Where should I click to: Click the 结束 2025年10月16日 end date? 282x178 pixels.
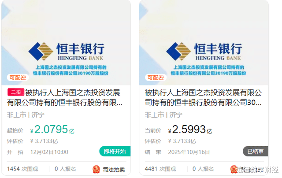point(177,152)
